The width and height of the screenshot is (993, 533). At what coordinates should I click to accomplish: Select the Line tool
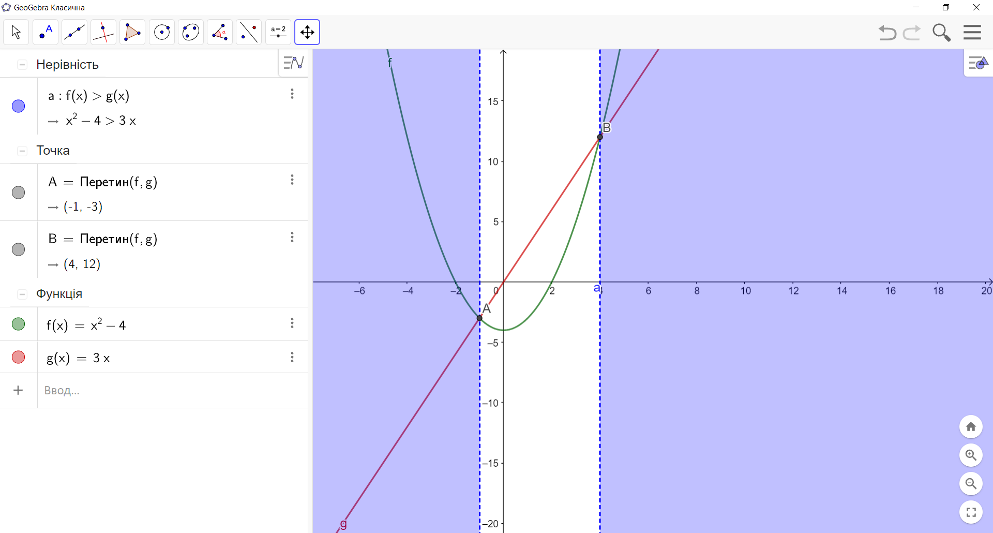pos(74,32)
